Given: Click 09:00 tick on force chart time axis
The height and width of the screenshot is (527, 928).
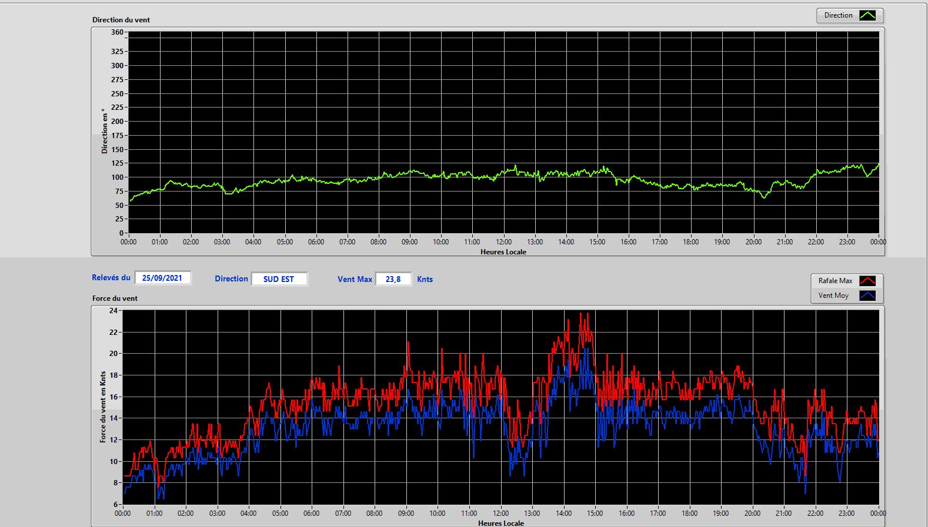Looking at the screenshot, I should coord(406,513).
